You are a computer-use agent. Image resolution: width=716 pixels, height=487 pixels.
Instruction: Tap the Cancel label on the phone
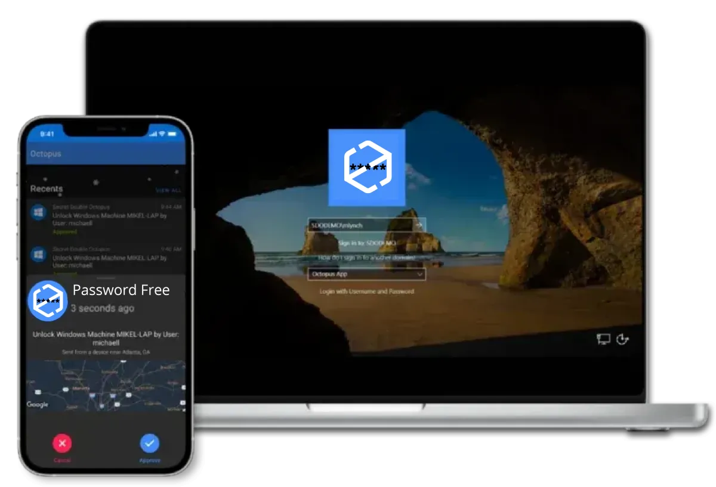point(62,460)
